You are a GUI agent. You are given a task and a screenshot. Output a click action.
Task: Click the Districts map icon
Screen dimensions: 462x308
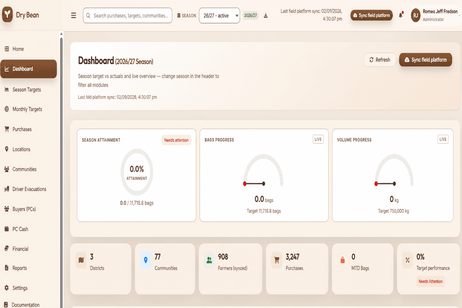[81, 260]
